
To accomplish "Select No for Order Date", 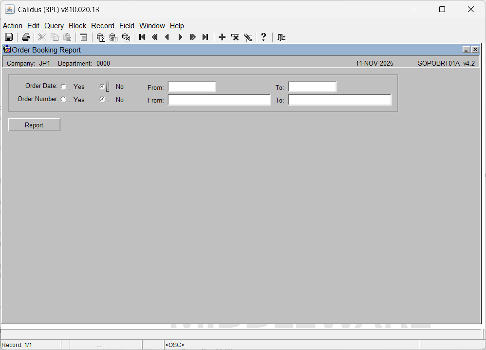I will click(102, 87).
